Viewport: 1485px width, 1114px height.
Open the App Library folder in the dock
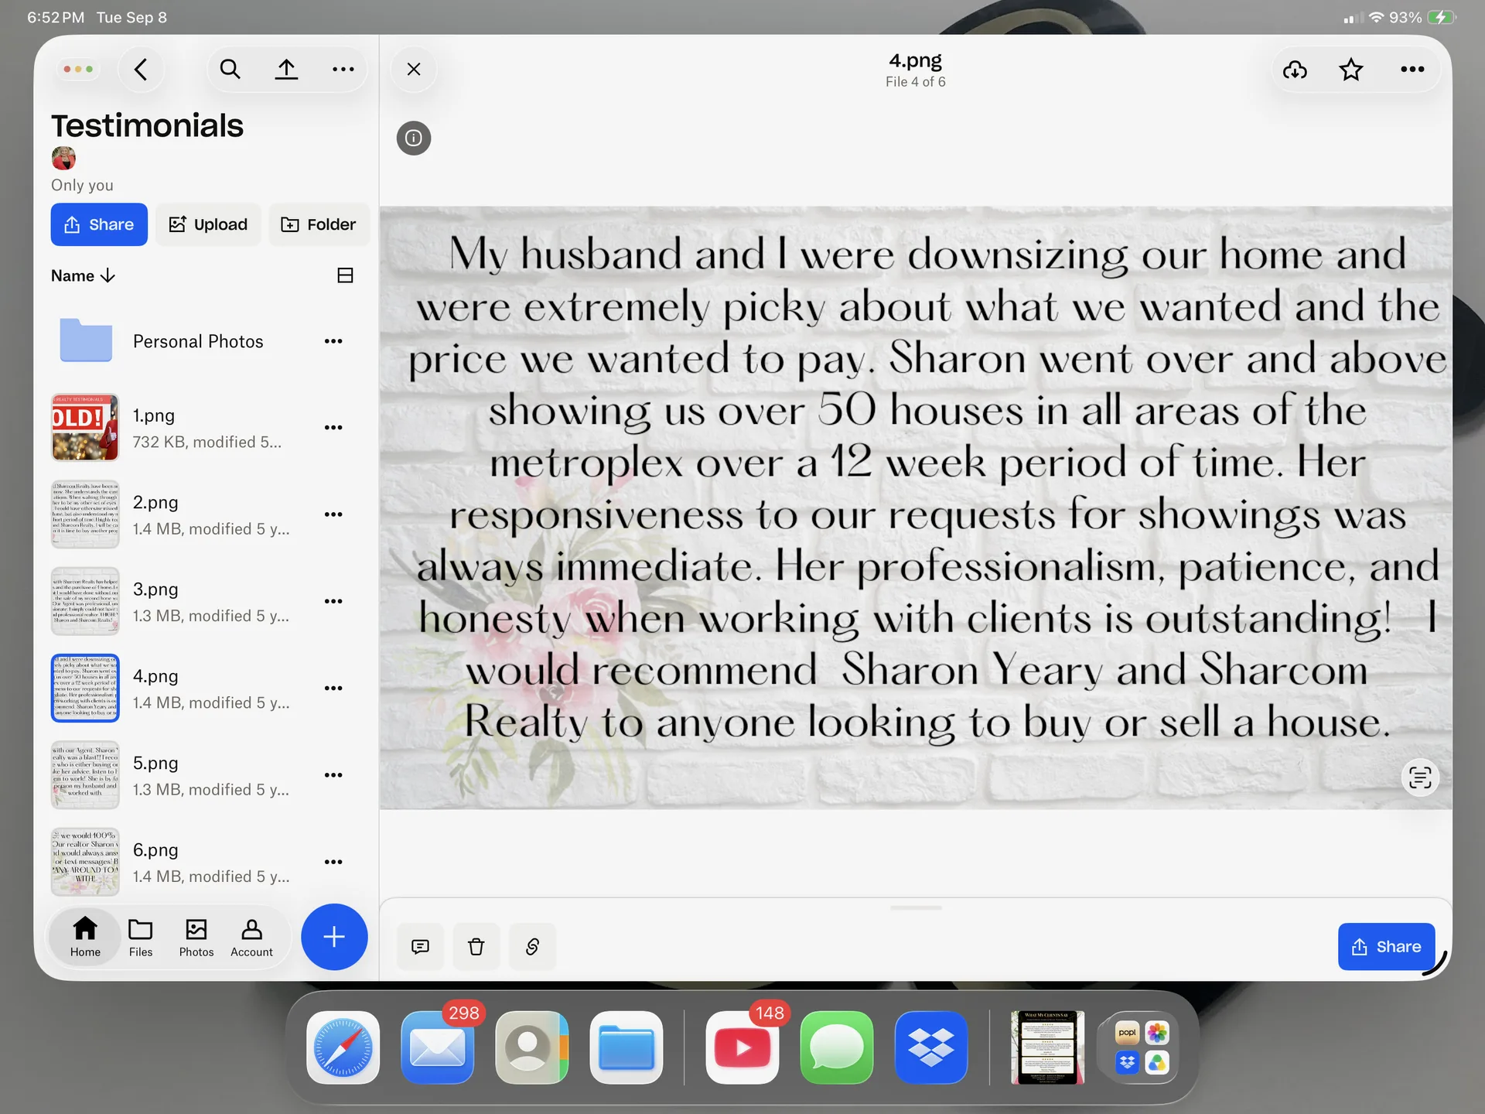[x=1142, y=1047]
